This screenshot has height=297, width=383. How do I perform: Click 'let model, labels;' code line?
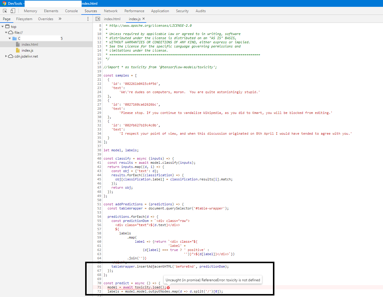click(121, 150)
